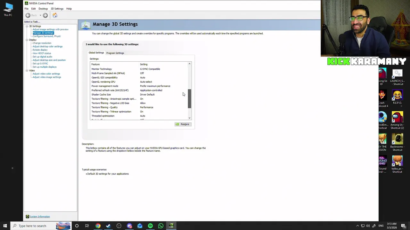
Task: Open Task View from taskbar
Action: coord(87,226)
